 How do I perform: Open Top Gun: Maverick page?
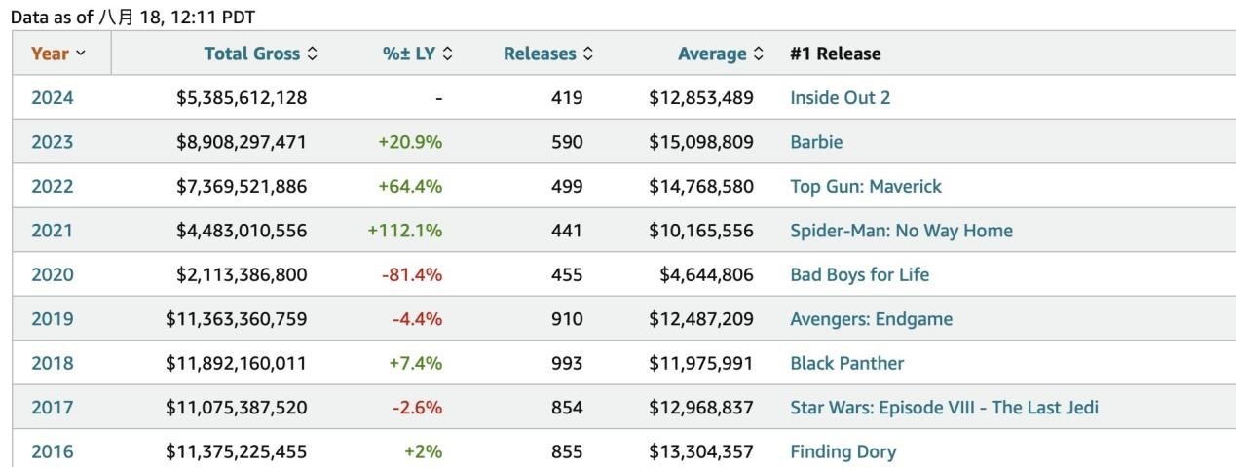tap(866, 186)
